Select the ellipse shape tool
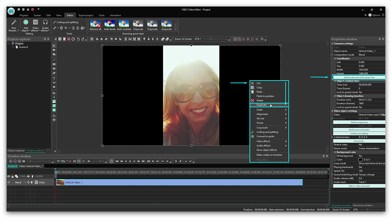This screenshot has width=391, height=221. coord(54,68)
